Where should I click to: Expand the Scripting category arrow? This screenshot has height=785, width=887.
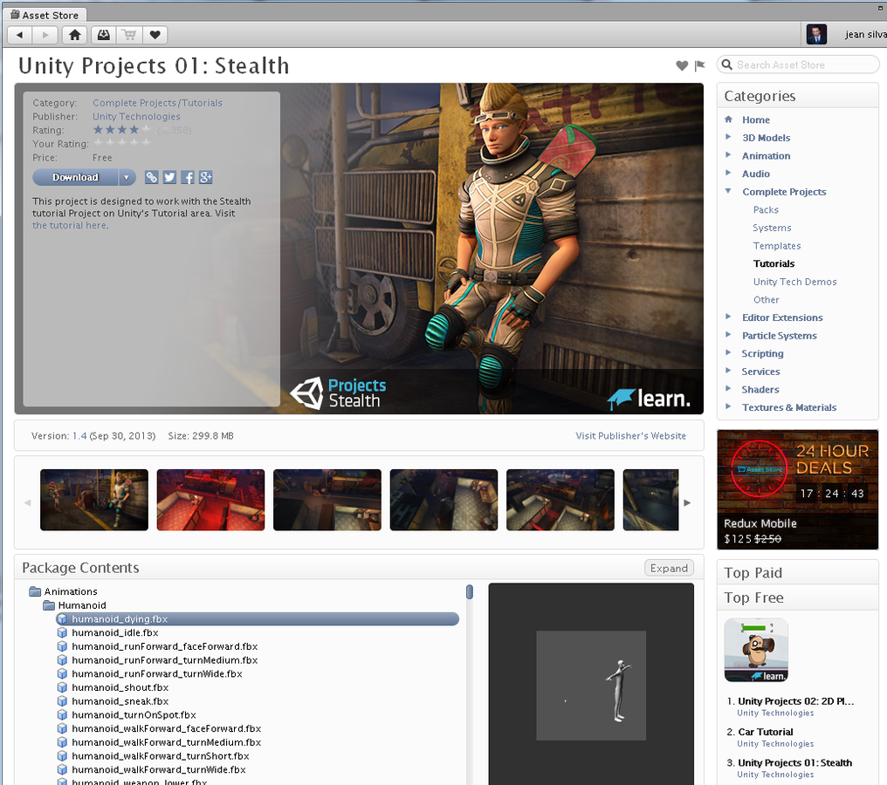(729, 352)
